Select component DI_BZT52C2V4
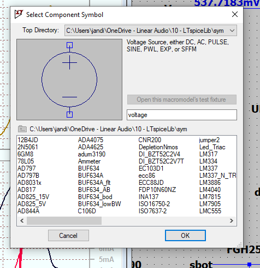The width and height of the screenshot is (260, 268). (x=159, y=154)
